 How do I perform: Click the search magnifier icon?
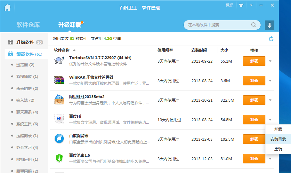[254, 25]
